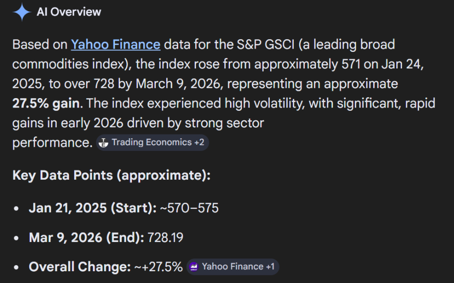The image size is (454, 283).
Task: Click the Key Data Points heading
Action: pyautogui.click(x=111, y=175)
